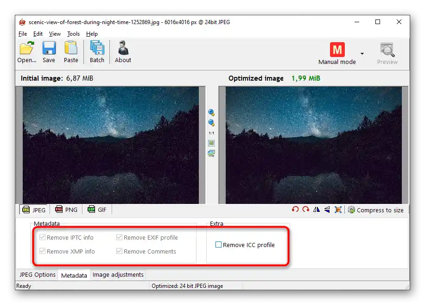Screen dimensions: 425x305
Task: Click the Save disk icon
Action: click(x=49, y=48)
